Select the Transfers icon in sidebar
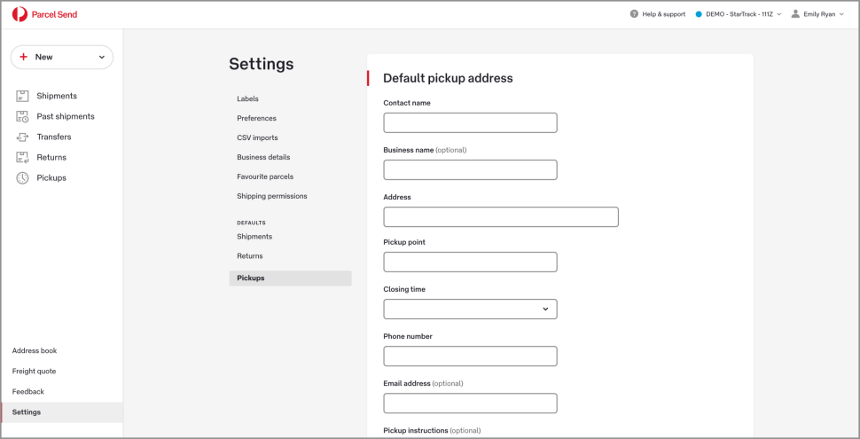The image size is (860, 439). pyautogui.click(x=22, y=137)
